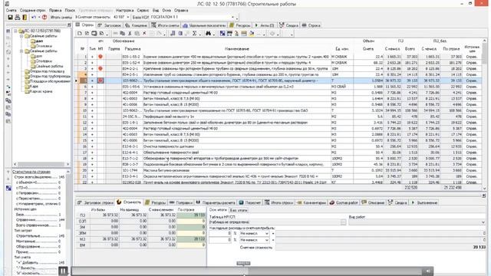Switch to the Удельные показатели tab
The image size is (491, 276).
pos(204,25)
